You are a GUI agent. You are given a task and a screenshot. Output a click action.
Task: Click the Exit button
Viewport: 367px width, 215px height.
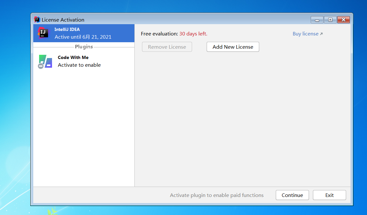click(x=329, y=195)
